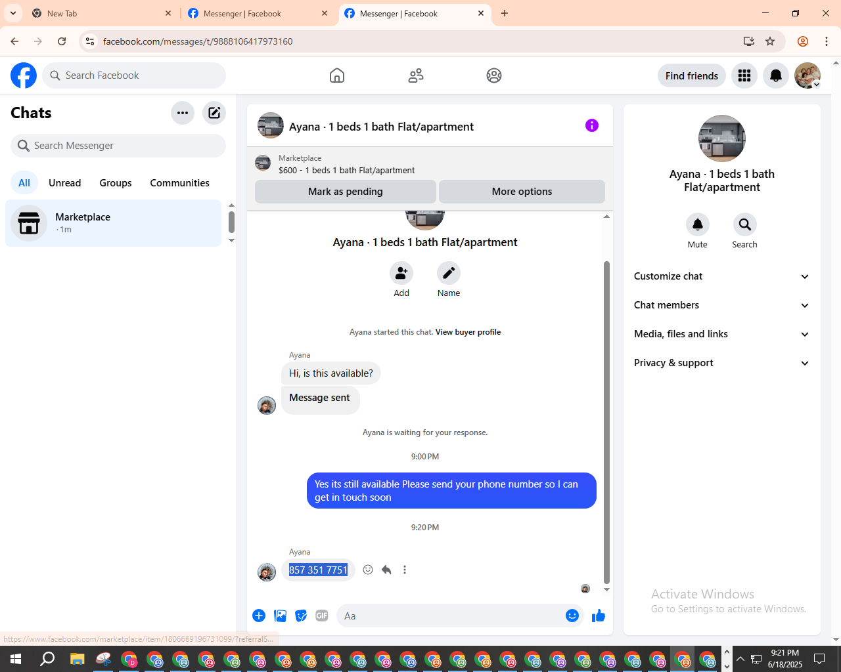Choose a sticker in composer

pyautogui.click(x=301, y=616)
